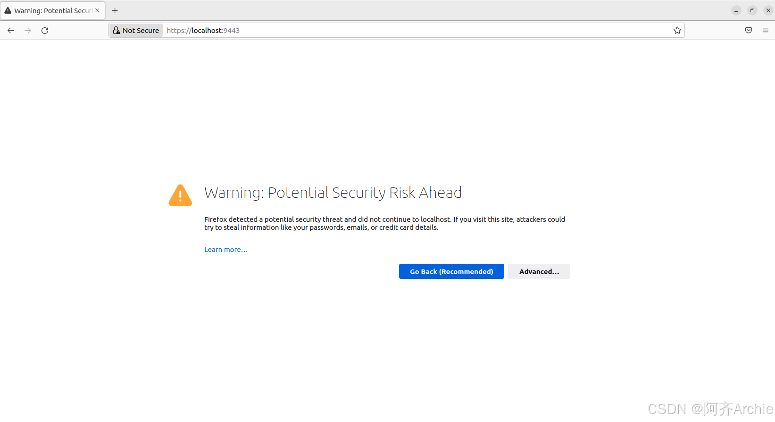Image resolution: width=775 pixels, height=422 pixels.
Task: Expand the Advanced... options
Action: point(539,271)
